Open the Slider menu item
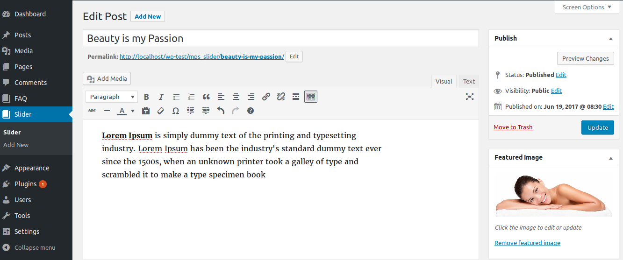 pyautogui.click(x=36, y=114)
